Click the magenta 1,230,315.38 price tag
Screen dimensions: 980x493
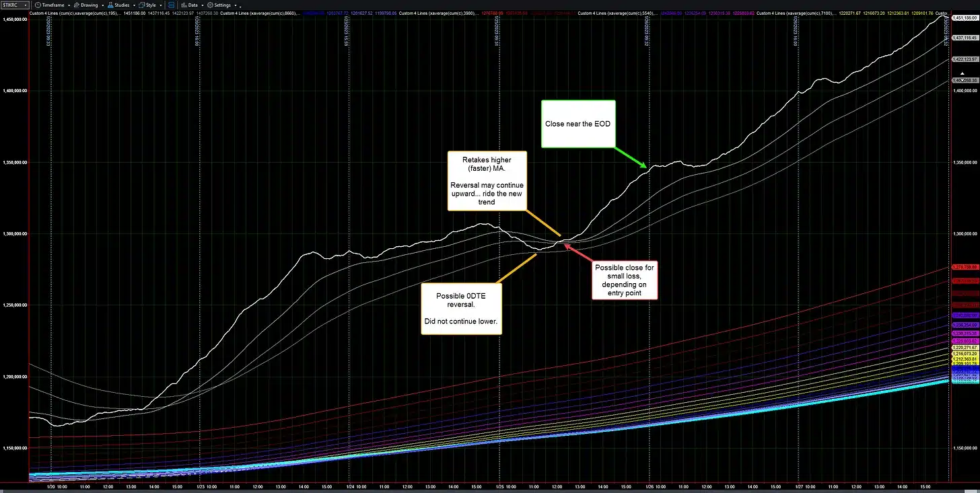tap(964, 334)
